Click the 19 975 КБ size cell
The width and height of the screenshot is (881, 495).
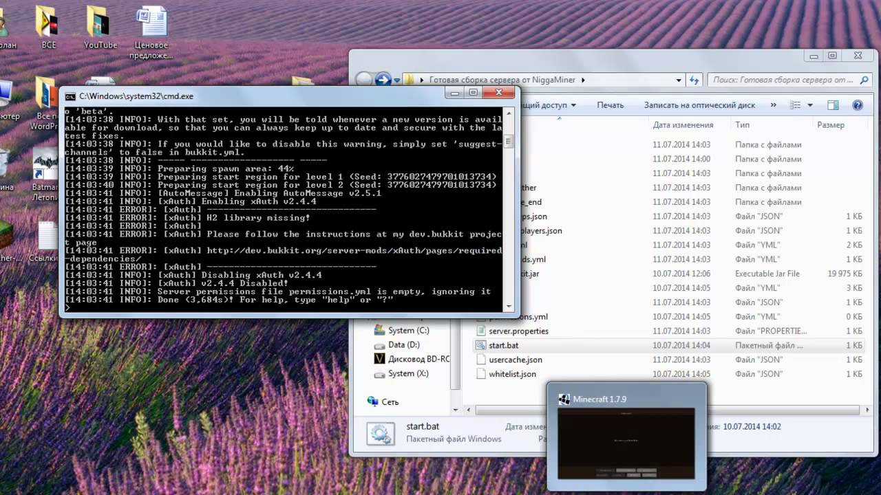(845, 274)
